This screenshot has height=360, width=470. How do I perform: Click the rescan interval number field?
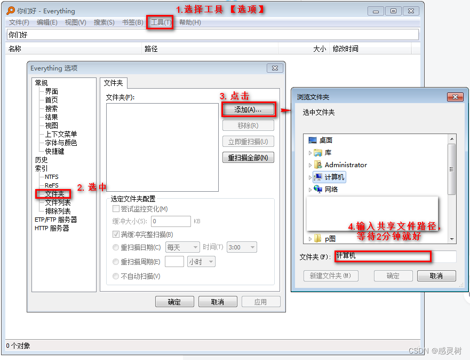[x=174, y=262]
